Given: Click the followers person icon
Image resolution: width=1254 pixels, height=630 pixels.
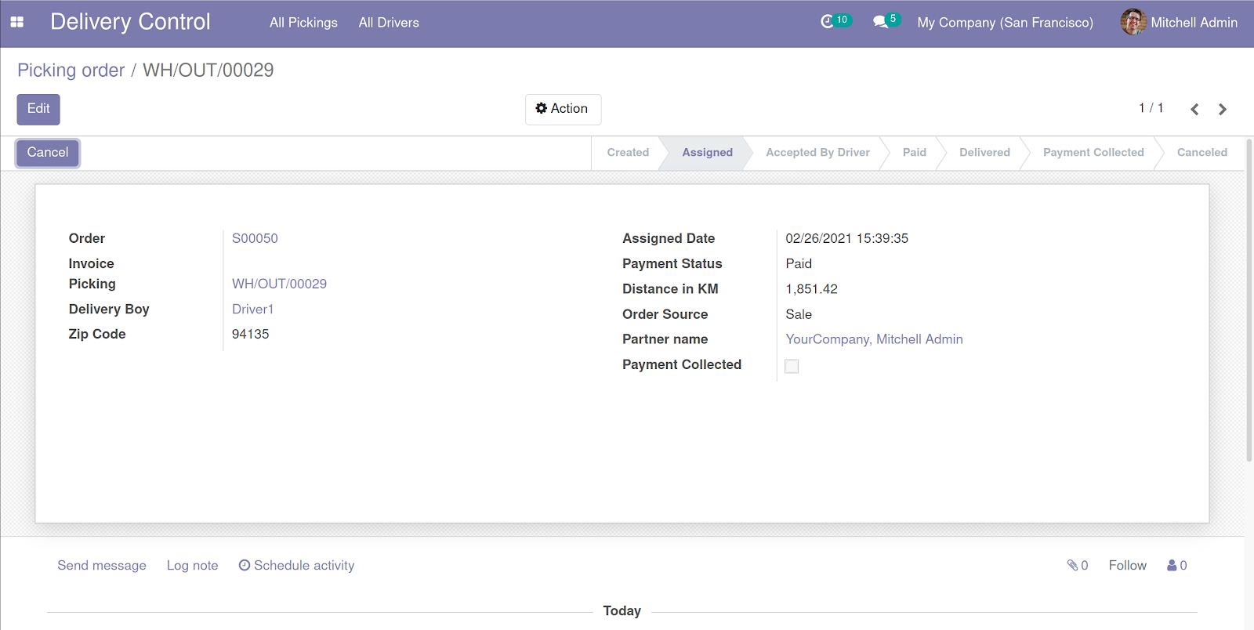Looking at the screenshot, I should click(x=1172, y=565).
